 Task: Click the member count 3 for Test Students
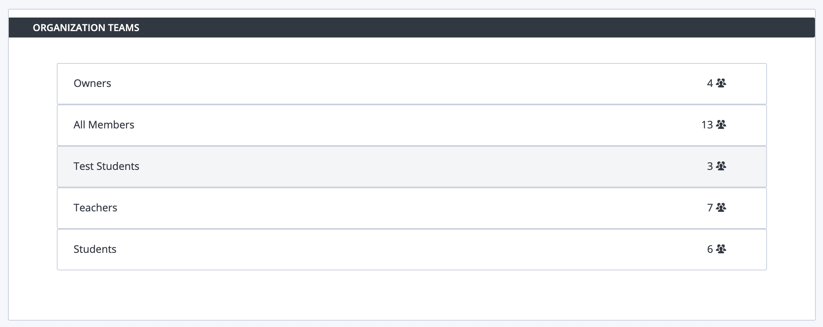click(710, 166)
